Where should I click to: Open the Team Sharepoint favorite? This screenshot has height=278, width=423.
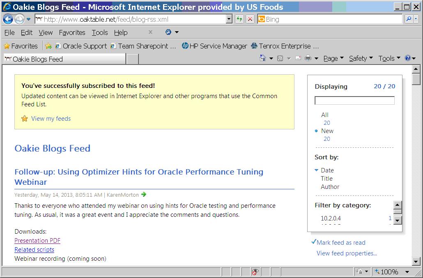coord(143,46)
